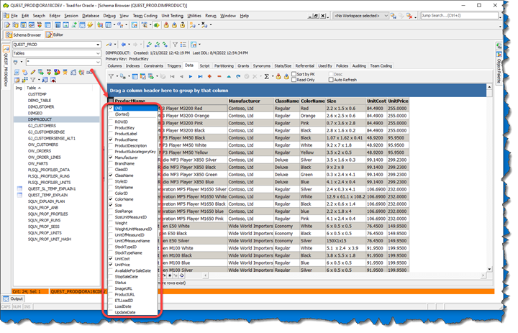Image resolution: width=518 pixels, height=333 pixels.
Task: Click the refresh data arrow icon
Action: pos(238,77)
